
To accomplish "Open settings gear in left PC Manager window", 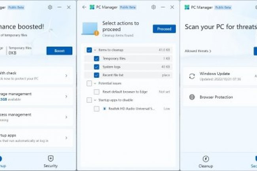I will point(50,7).
